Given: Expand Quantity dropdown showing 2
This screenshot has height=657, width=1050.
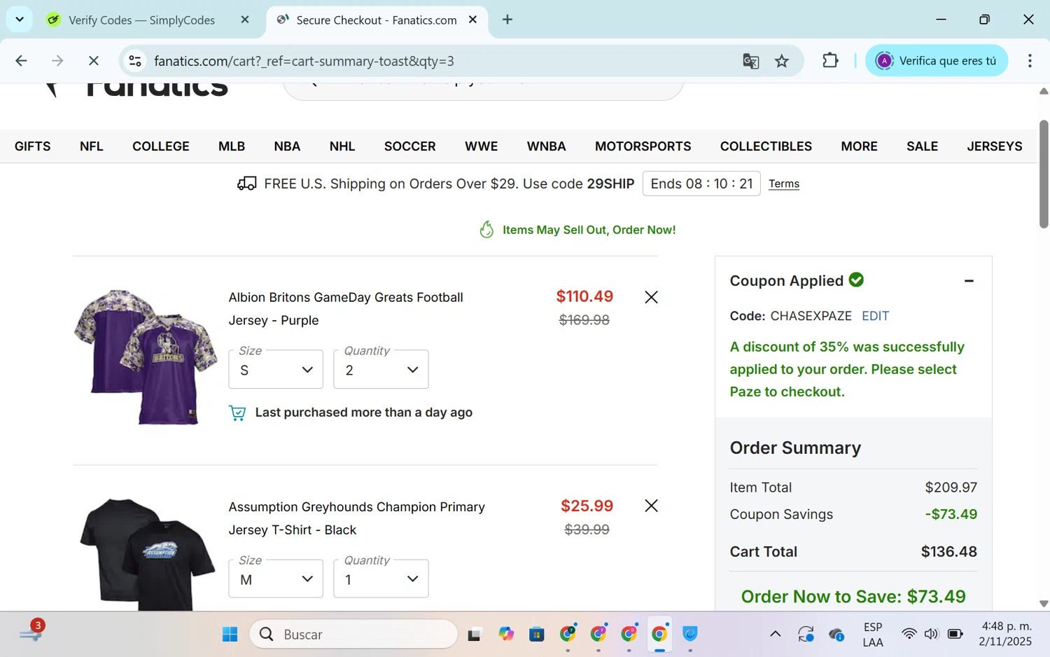Looking at the screenshot, I should [x=381, y=369].
